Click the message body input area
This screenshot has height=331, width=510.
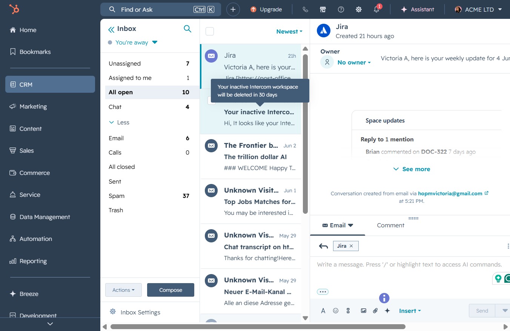pyautogui.click(x=409, y=265)
